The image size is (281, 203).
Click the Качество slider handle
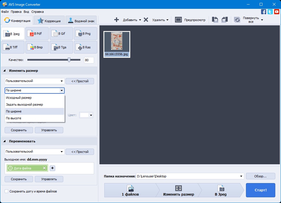pos(69,60)
